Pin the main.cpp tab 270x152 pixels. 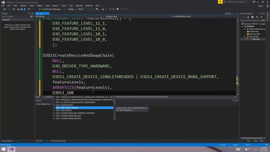click(x=46, y=14)
